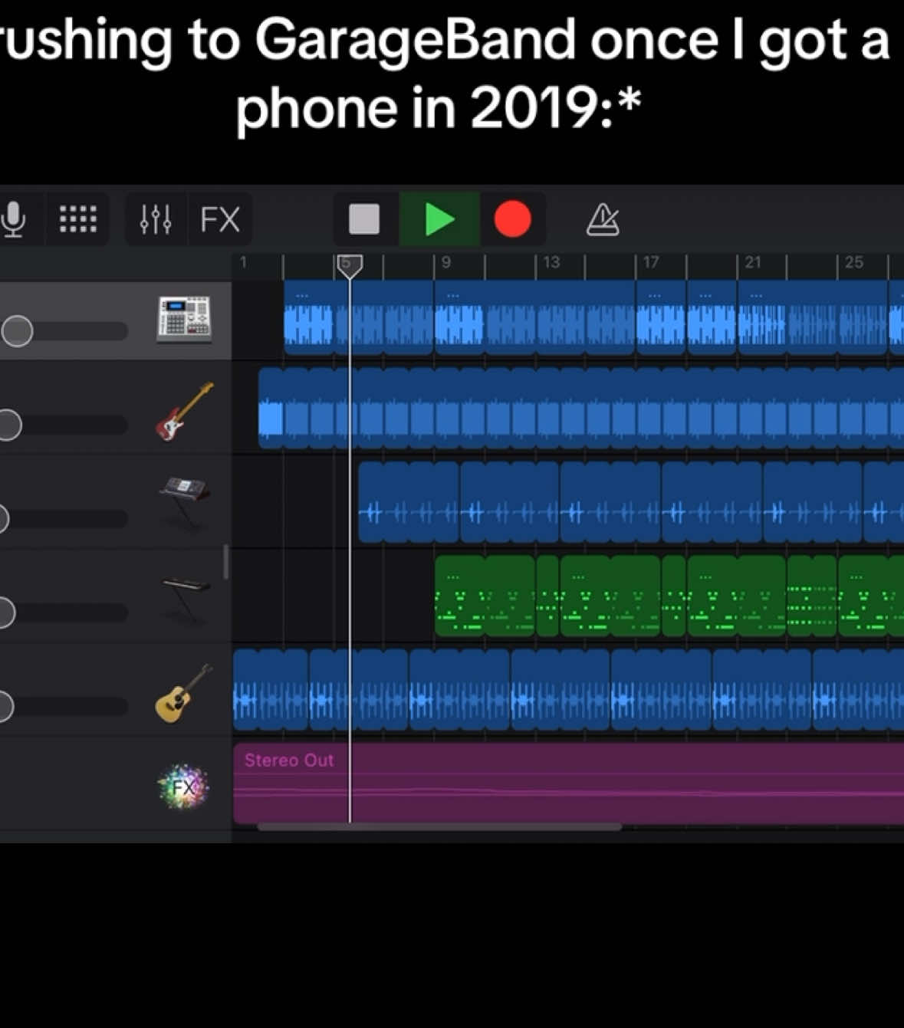Select the black keyboard track icon
904x1028 pixels.
coord(186,599)
